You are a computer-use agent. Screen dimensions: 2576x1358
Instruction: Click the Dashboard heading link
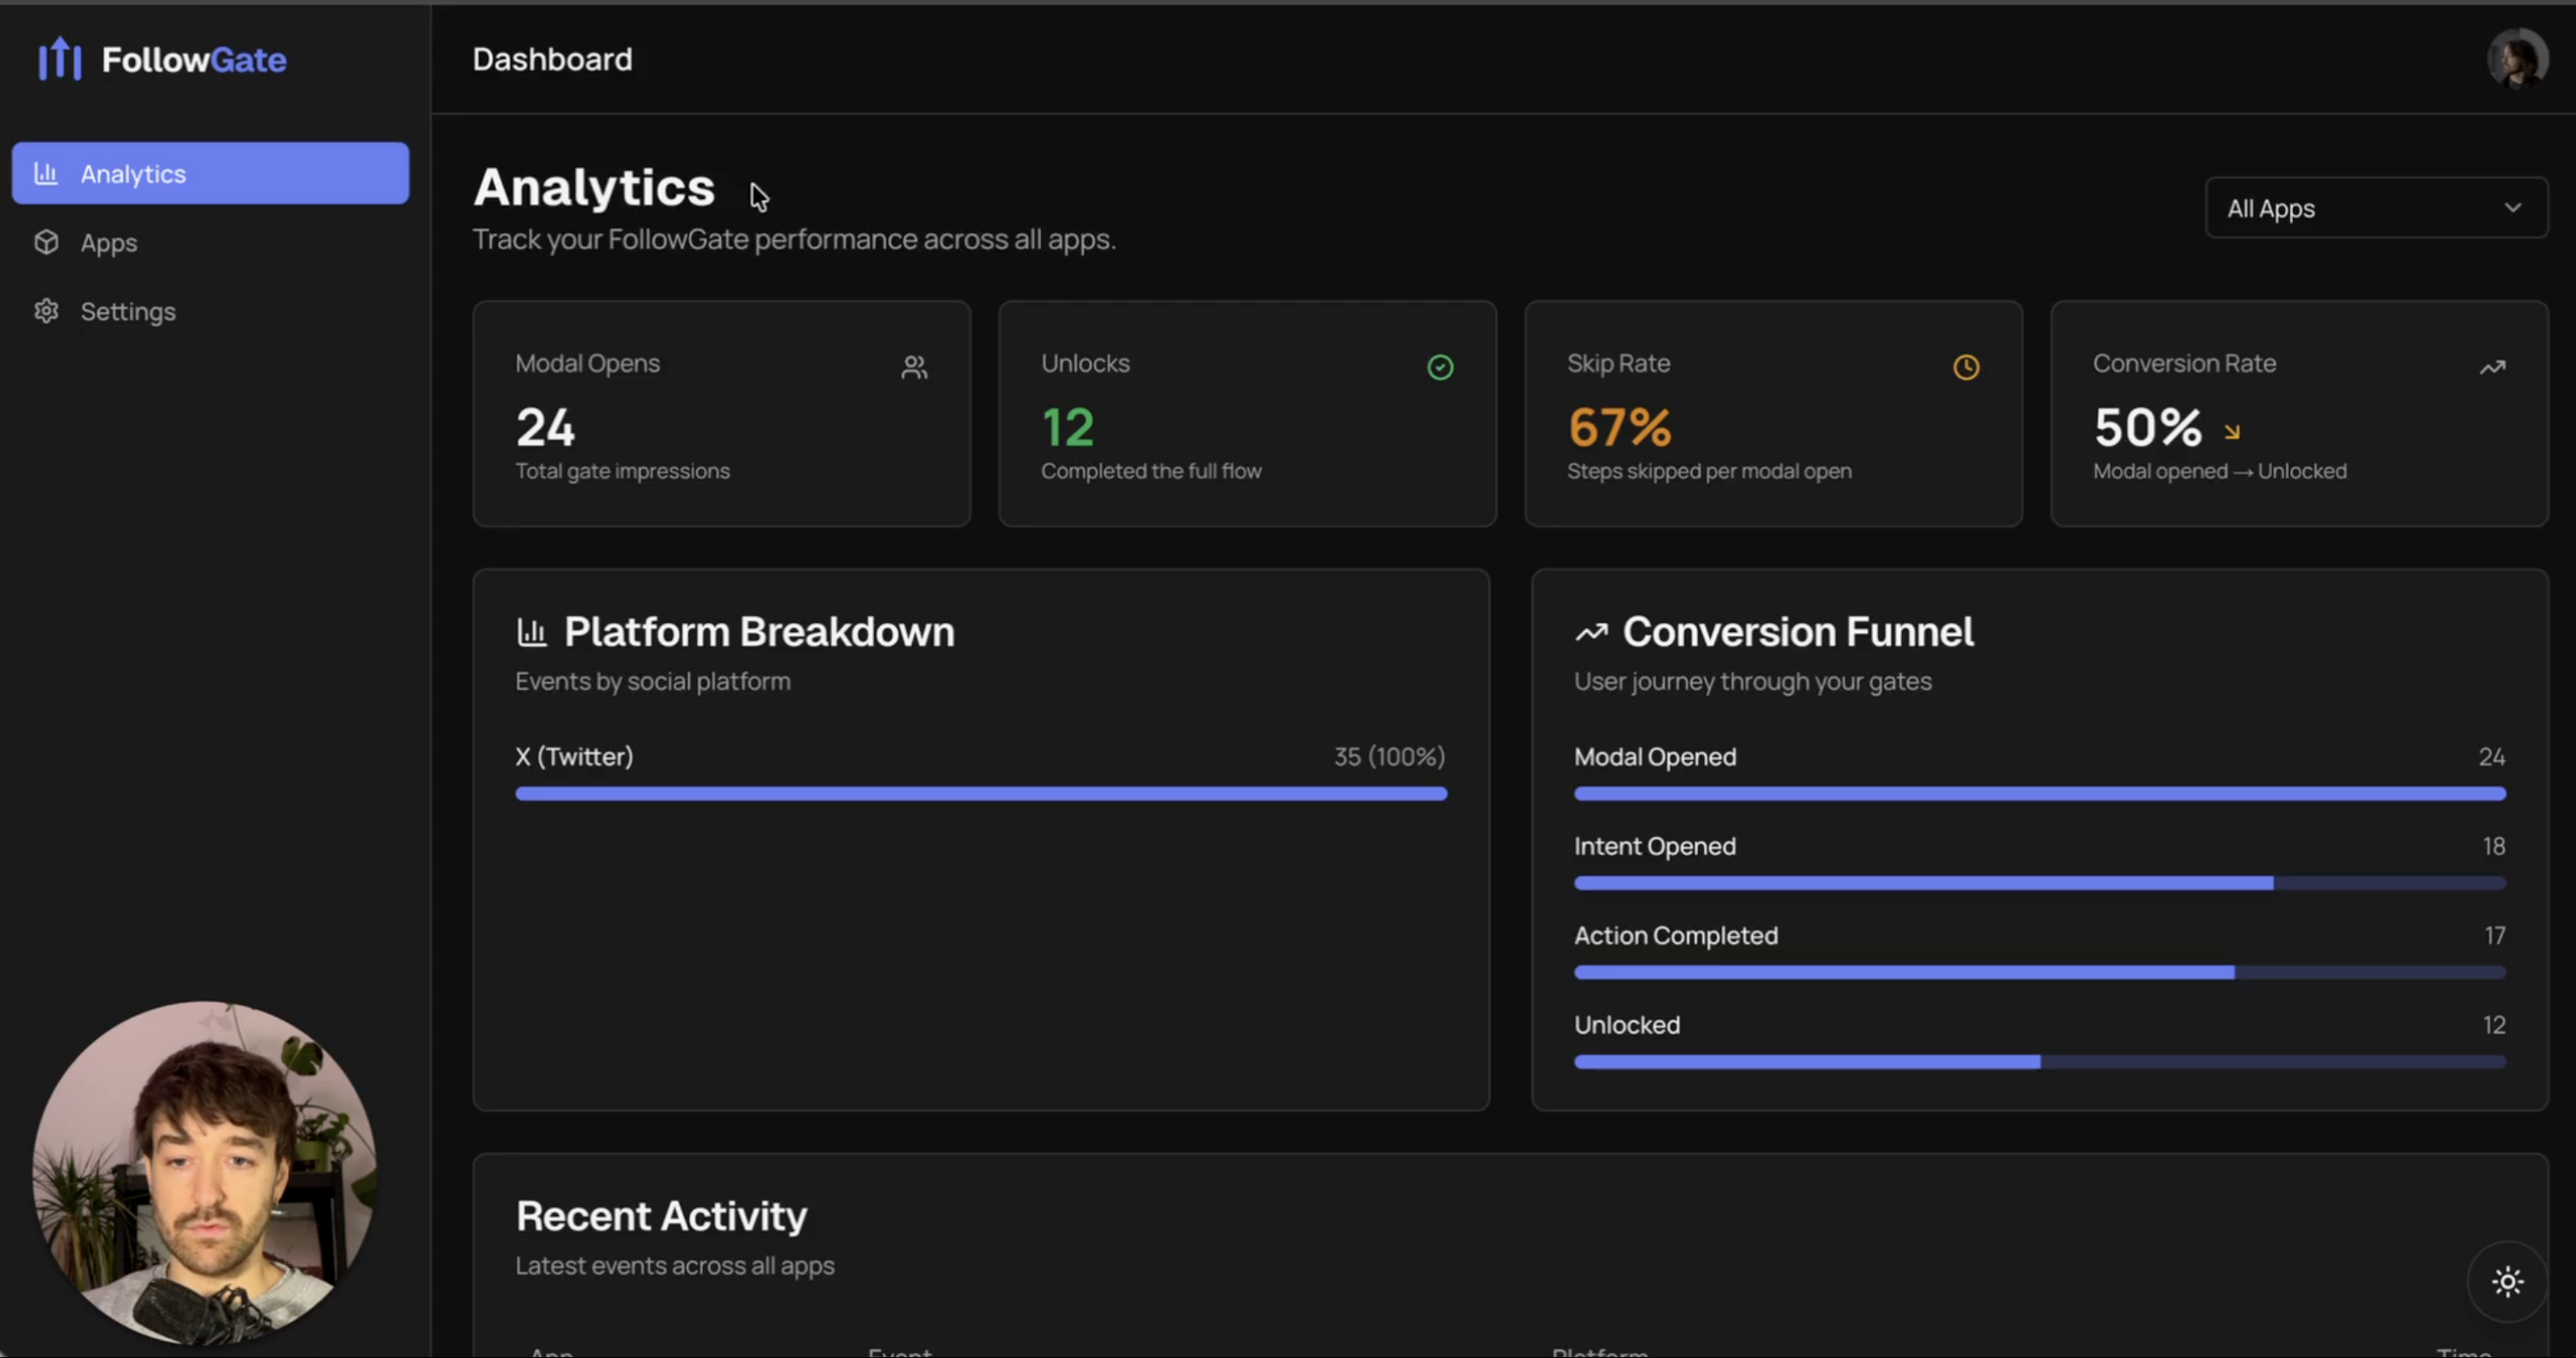pos(551,58)
